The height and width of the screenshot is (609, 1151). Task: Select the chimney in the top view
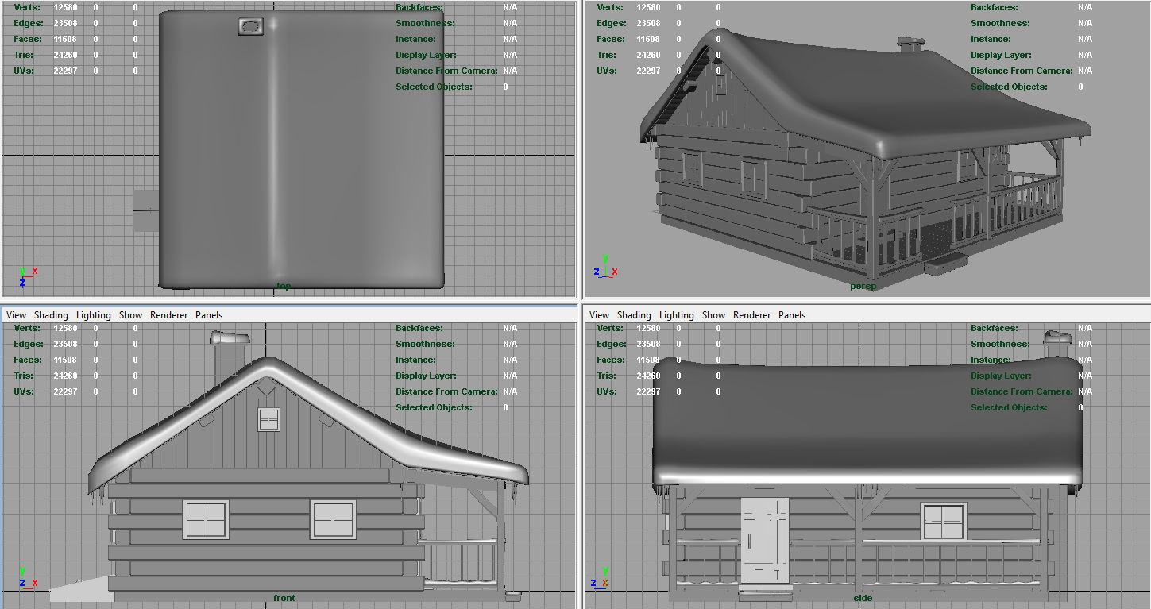point(251,27)
